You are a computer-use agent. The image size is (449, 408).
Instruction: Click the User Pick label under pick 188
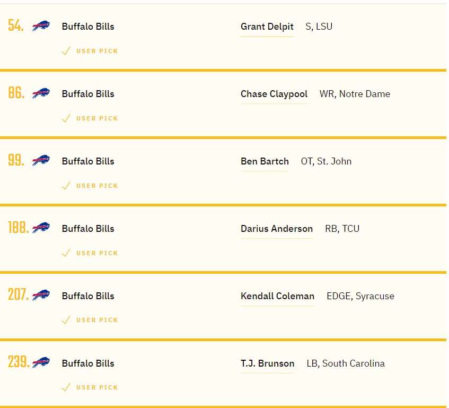(97, 253)
